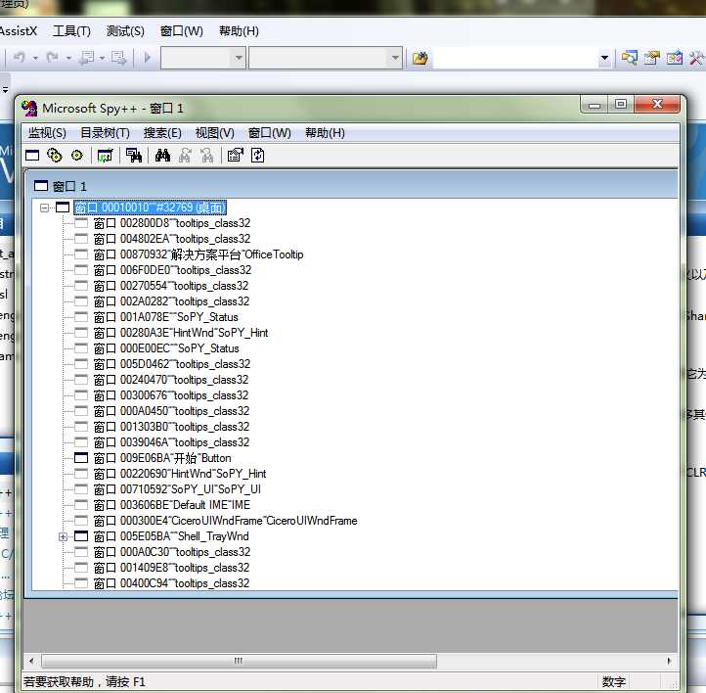Restore down the Spy++ window

click(x=621, y=105)
